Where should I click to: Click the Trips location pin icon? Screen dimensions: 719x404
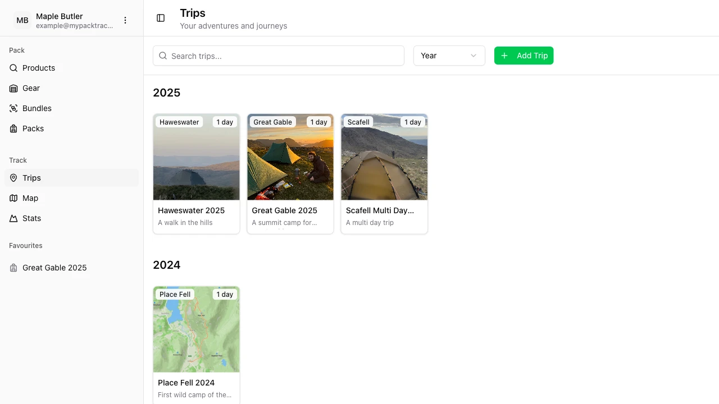(x=13, y=178)
